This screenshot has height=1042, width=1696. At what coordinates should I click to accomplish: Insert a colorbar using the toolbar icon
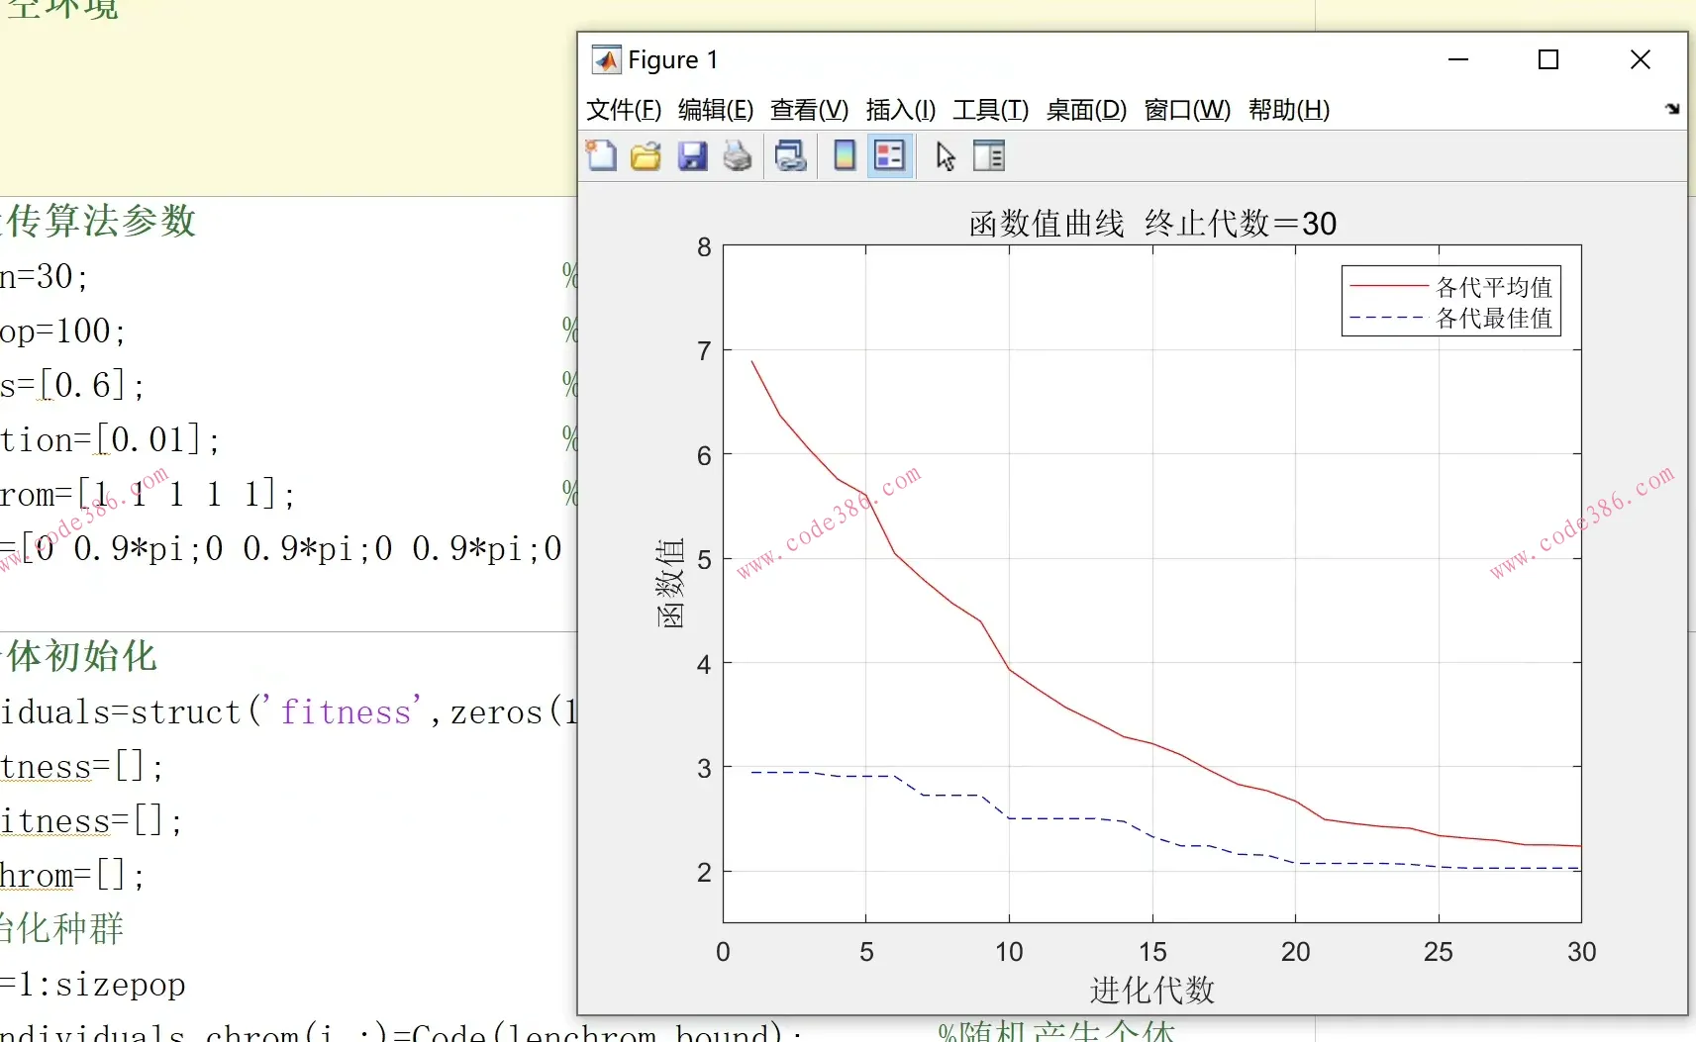pyautogui.click(x=844, y=156)
